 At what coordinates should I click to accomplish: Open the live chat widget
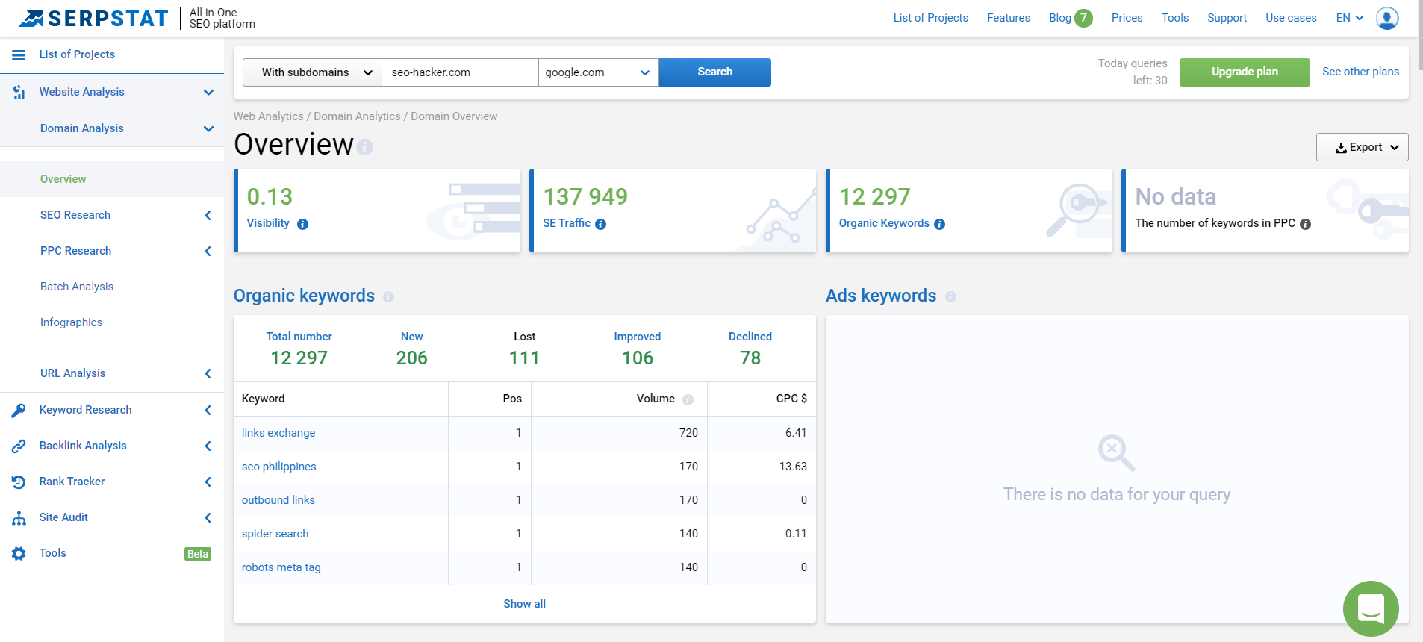1370,608
